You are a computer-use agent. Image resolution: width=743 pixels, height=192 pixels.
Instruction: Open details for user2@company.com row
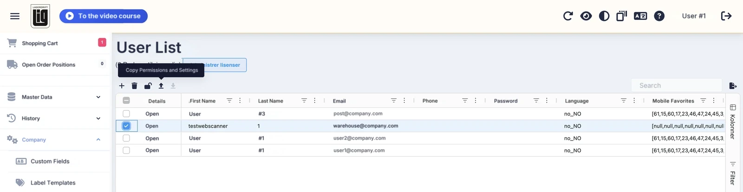pyautogui.click(x=152, y=138)
